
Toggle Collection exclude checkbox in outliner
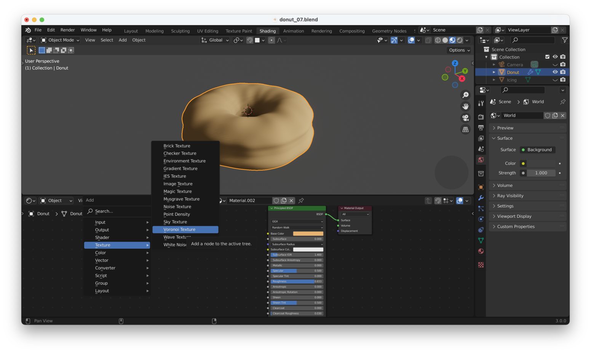pos(547,57)
